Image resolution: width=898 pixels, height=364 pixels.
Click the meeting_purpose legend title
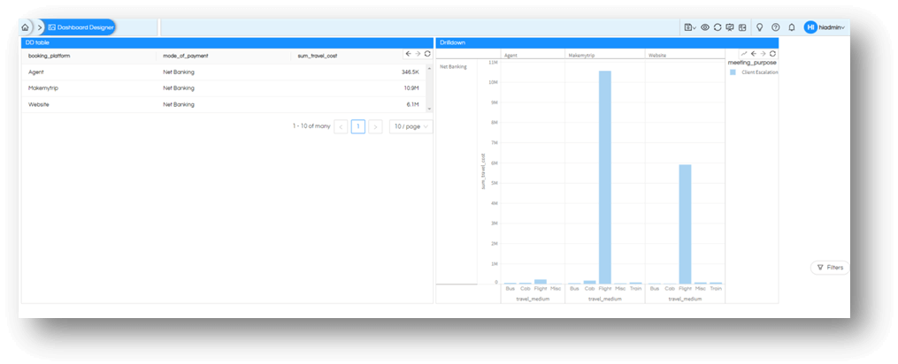point(752,63)
